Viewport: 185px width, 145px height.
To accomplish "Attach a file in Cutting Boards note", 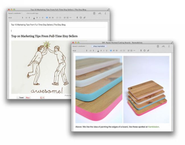I will click(x=148, y=51).
